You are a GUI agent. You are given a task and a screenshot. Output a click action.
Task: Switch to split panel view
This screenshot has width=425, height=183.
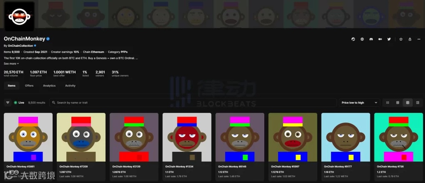tap(417, 103)
